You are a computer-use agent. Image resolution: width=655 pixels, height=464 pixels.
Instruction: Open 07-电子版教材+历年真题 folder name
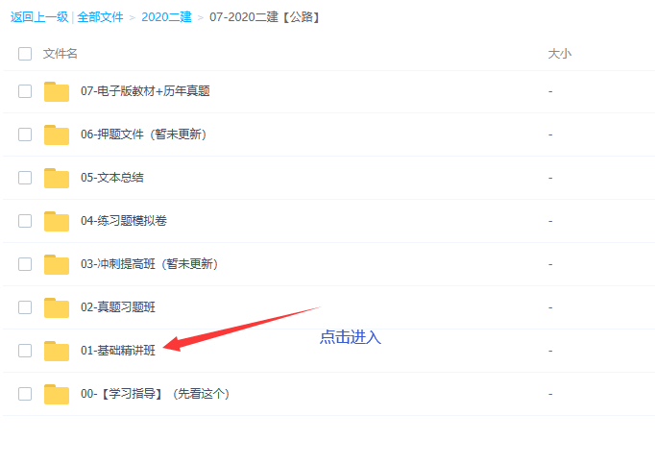(145, 91)
